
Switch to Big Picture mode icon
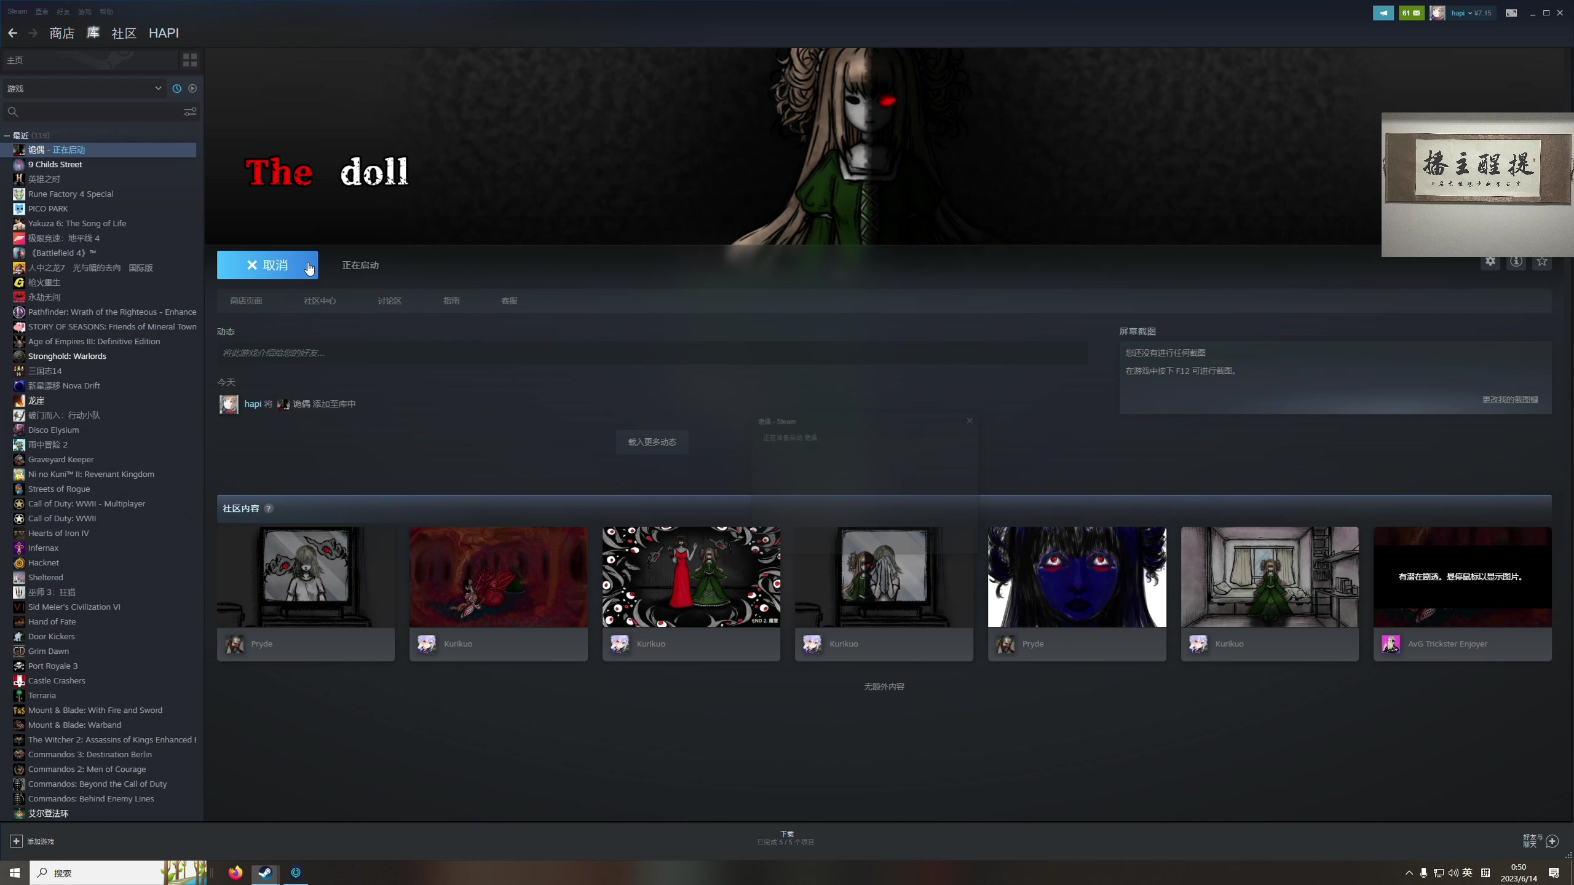[1511, 13]
